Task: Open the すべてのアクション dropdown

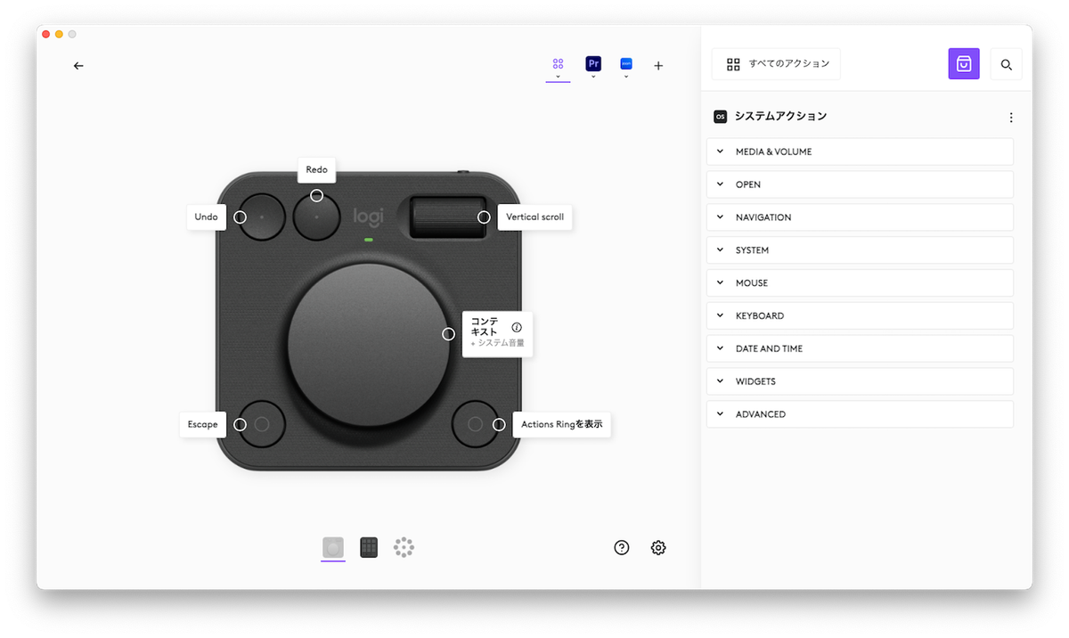Action: (775, 63)
